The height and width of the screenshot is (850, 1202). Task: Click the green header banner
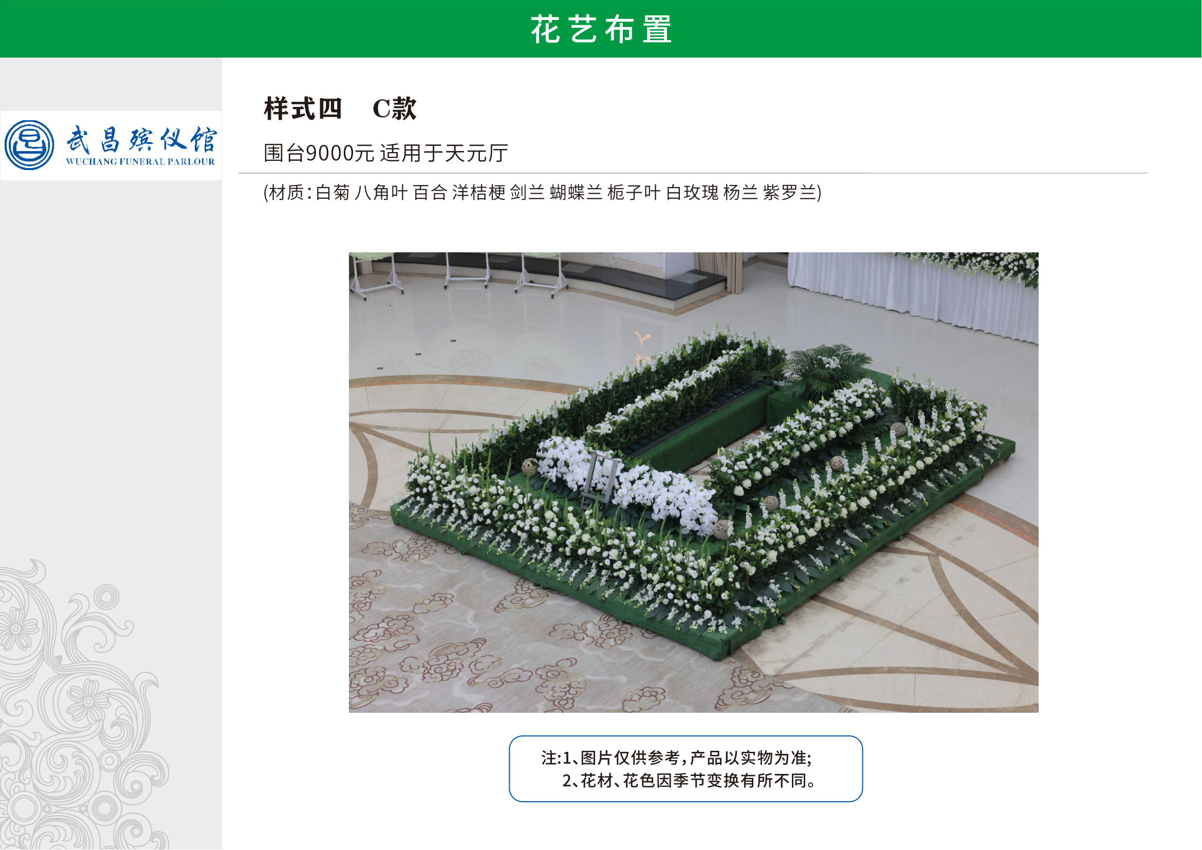(x=601, y=29)
